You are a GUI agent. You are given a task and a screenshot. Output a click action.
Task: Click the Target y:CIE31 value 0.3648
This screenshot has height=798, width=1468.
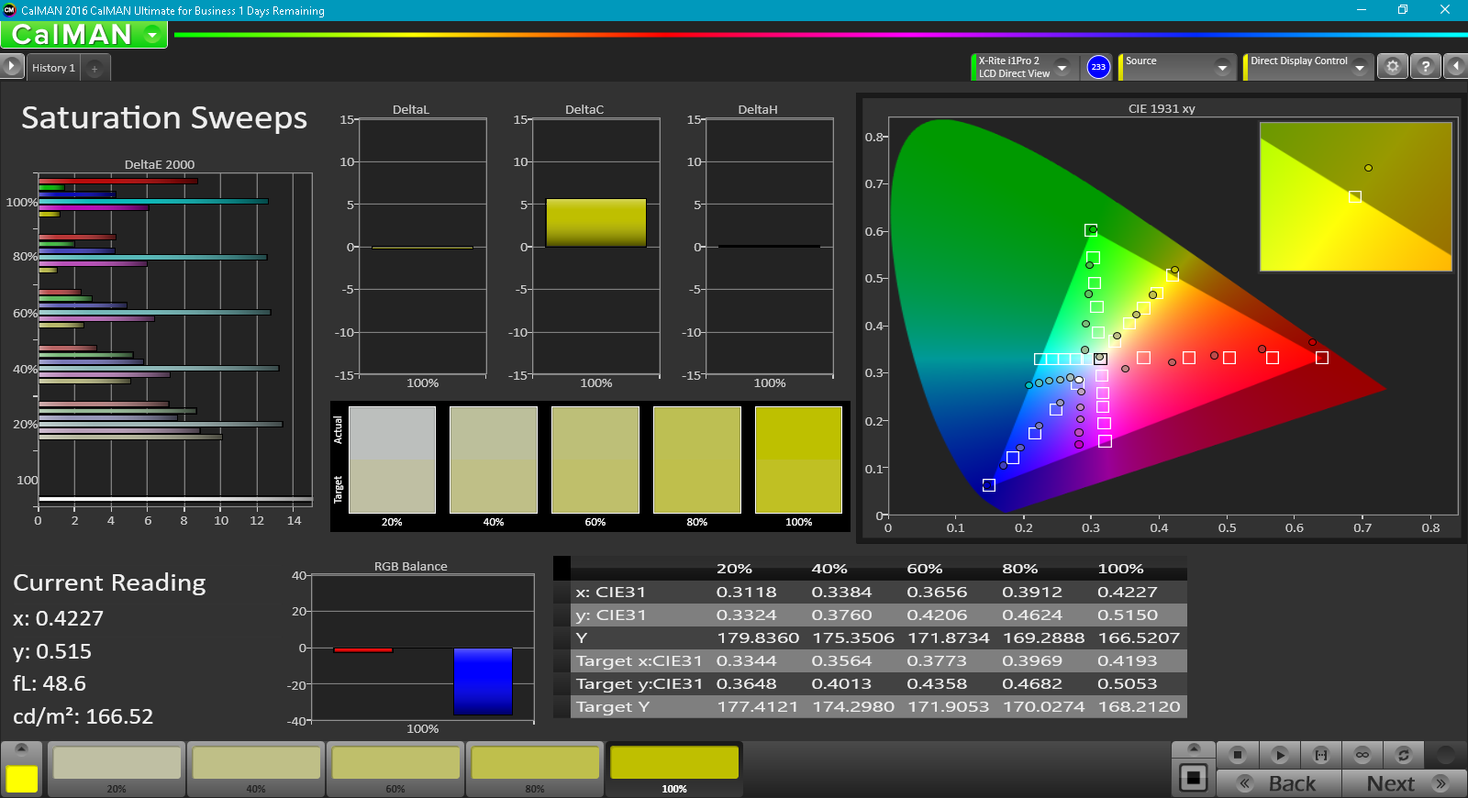coord(746,684)
